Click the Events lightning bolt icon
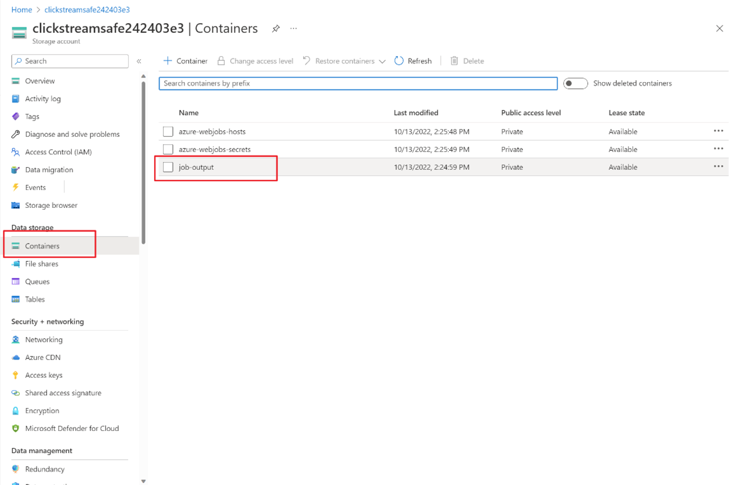729x485 pixels. pyautogui.click(x=15, y=188)
